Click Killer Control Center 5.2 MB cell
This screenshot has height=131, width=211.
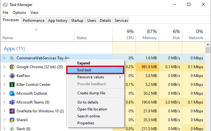coord(147,85)
